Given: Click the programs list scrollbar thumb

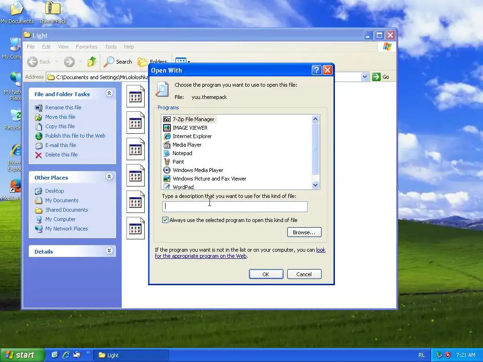Looking at the screenshot, I should 315,148.
